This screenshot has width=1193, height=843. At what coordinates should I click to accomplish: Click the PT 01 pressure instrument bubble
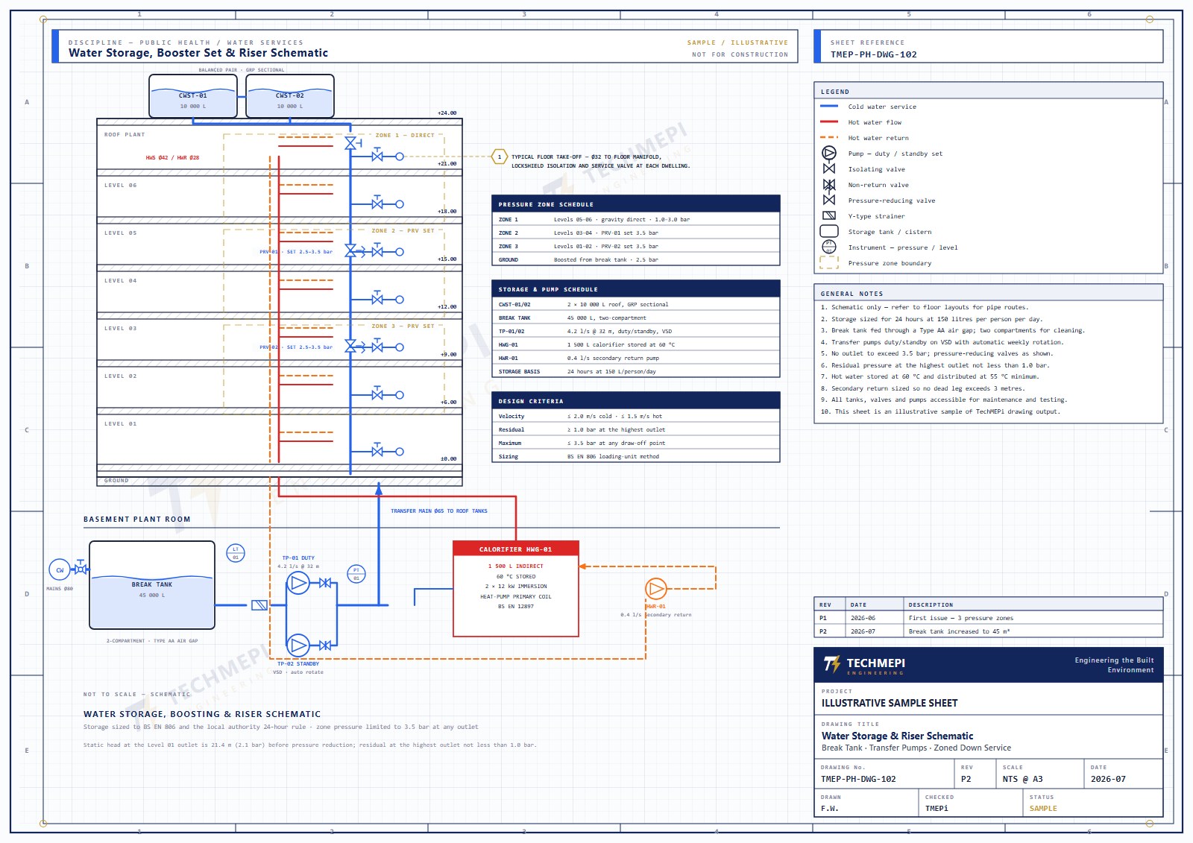(x=356, y=574)
